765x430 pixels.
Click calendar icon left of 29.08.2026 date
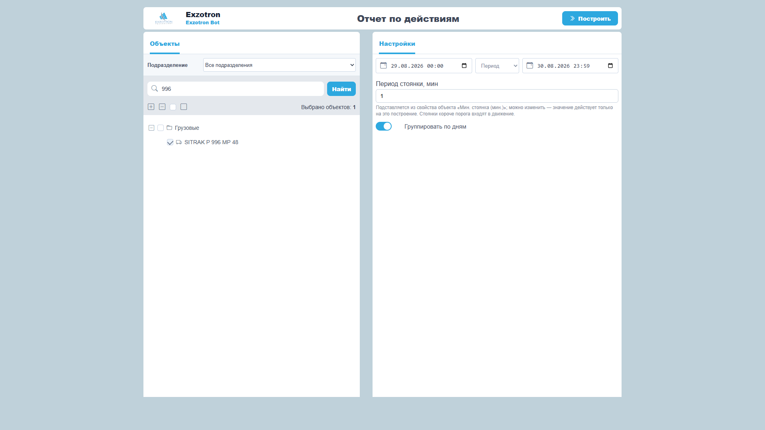(383, 65)
